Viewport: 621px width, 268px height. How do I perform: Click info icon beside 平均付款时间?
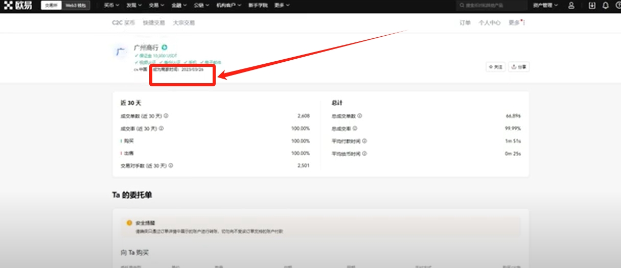(365, 141)
